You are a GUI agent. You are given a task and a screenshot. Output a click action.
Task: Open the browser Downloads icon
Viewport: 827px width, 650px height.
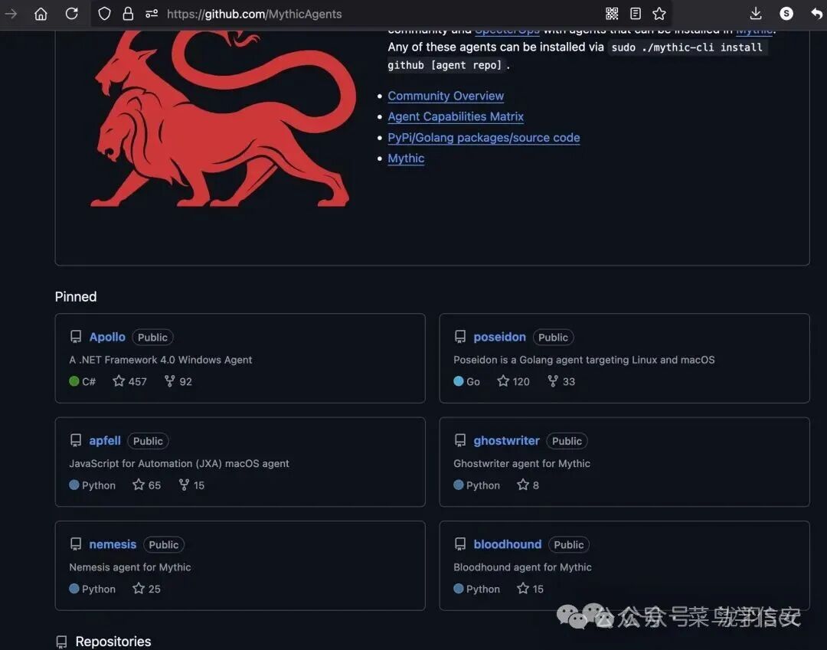[x=755, y=13]
